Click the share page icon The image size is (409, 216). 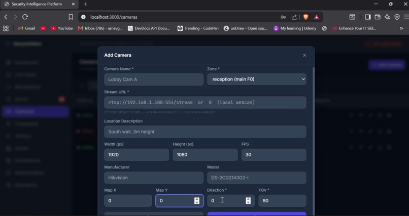(294, 17)
